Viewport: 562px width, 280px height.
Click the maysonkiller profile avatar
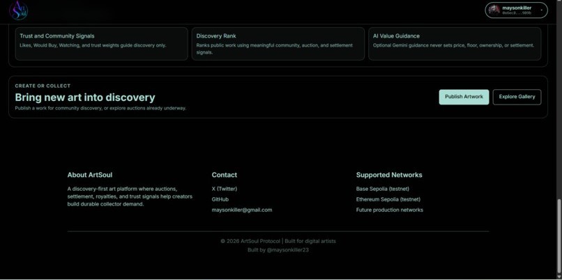(x=494, y=10)
